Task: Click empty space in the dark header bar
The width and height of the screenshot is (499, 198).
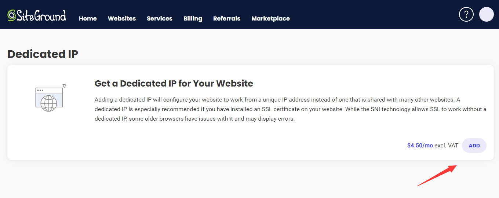Action: (x=367, y=15)
